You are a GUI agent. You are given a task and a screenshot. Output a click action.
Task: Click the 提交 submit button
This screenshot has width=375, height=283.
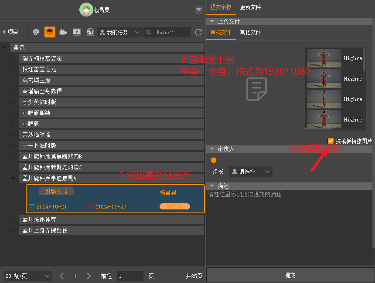pos(290,275)
